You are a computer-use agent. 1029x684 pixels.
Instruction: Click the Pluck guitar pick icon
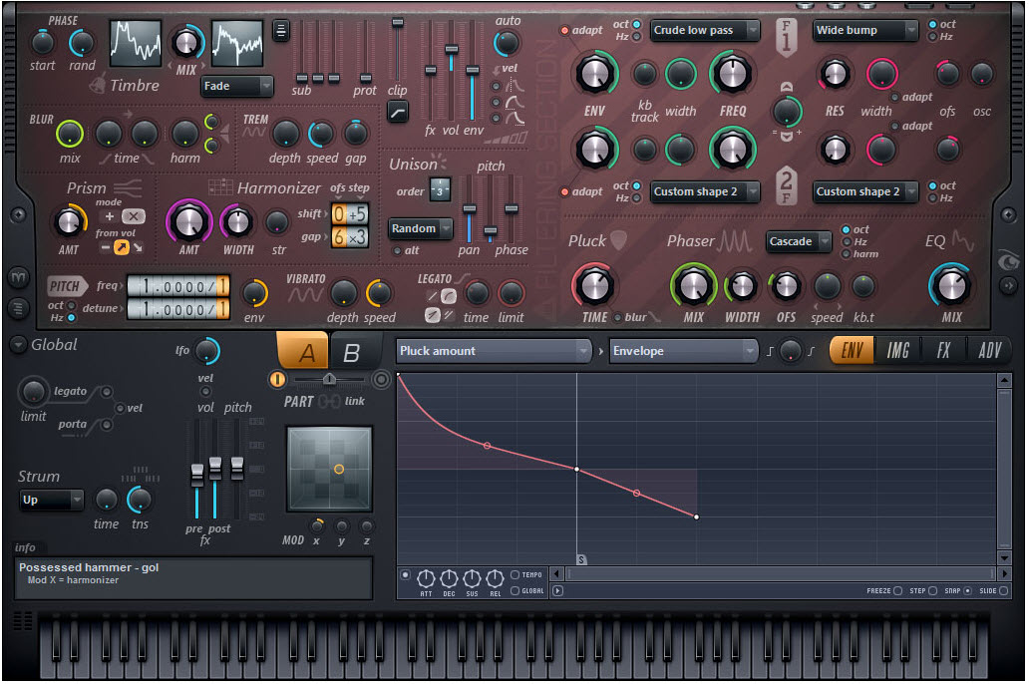pyautogui.click(x=618, y=240)
